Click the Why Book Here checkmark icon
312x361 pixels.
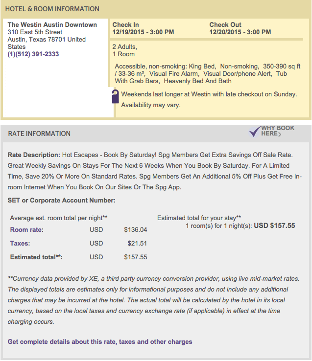coord(255,132)
